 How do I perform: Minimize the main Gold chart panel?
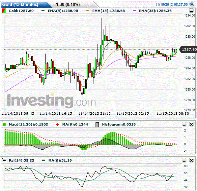191,11
